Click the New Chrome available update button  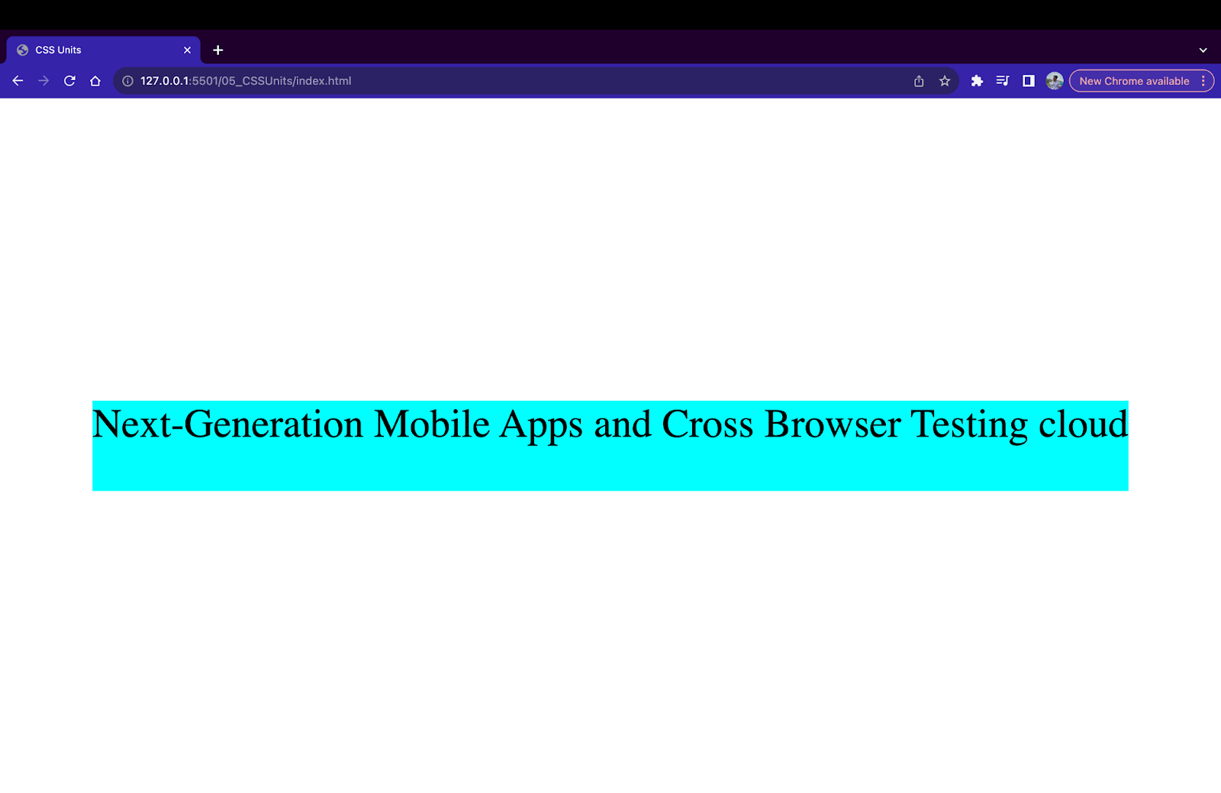pos(1136,80)
